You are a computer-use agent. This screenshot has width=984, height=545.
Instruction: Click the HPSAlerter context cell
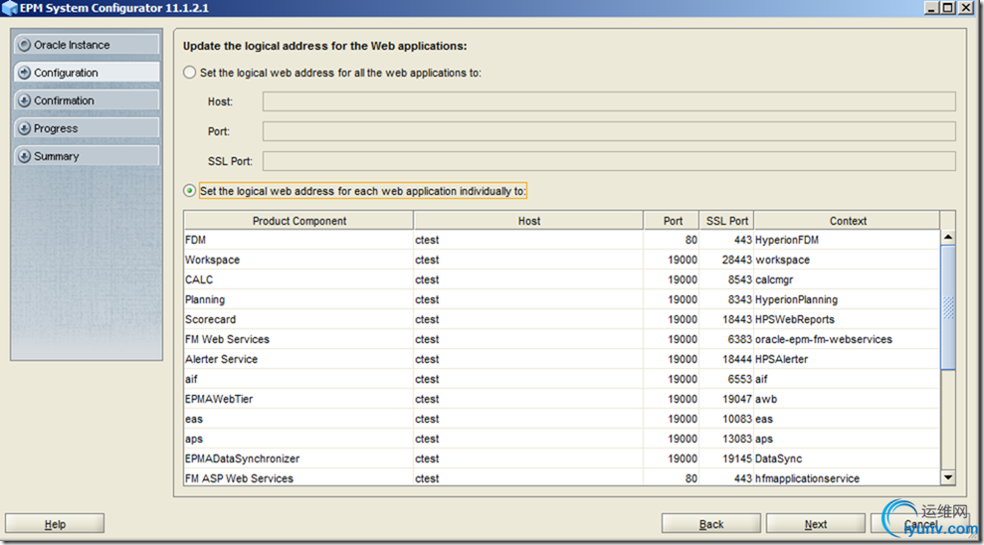[847, 359]
